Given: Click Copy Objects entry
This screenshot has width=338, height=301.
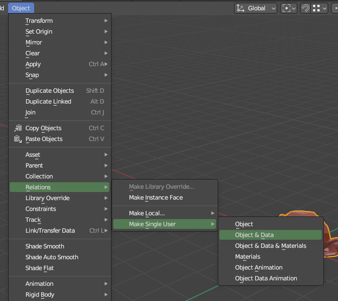Looking at the screenshot, I should (x=60, y=128).
